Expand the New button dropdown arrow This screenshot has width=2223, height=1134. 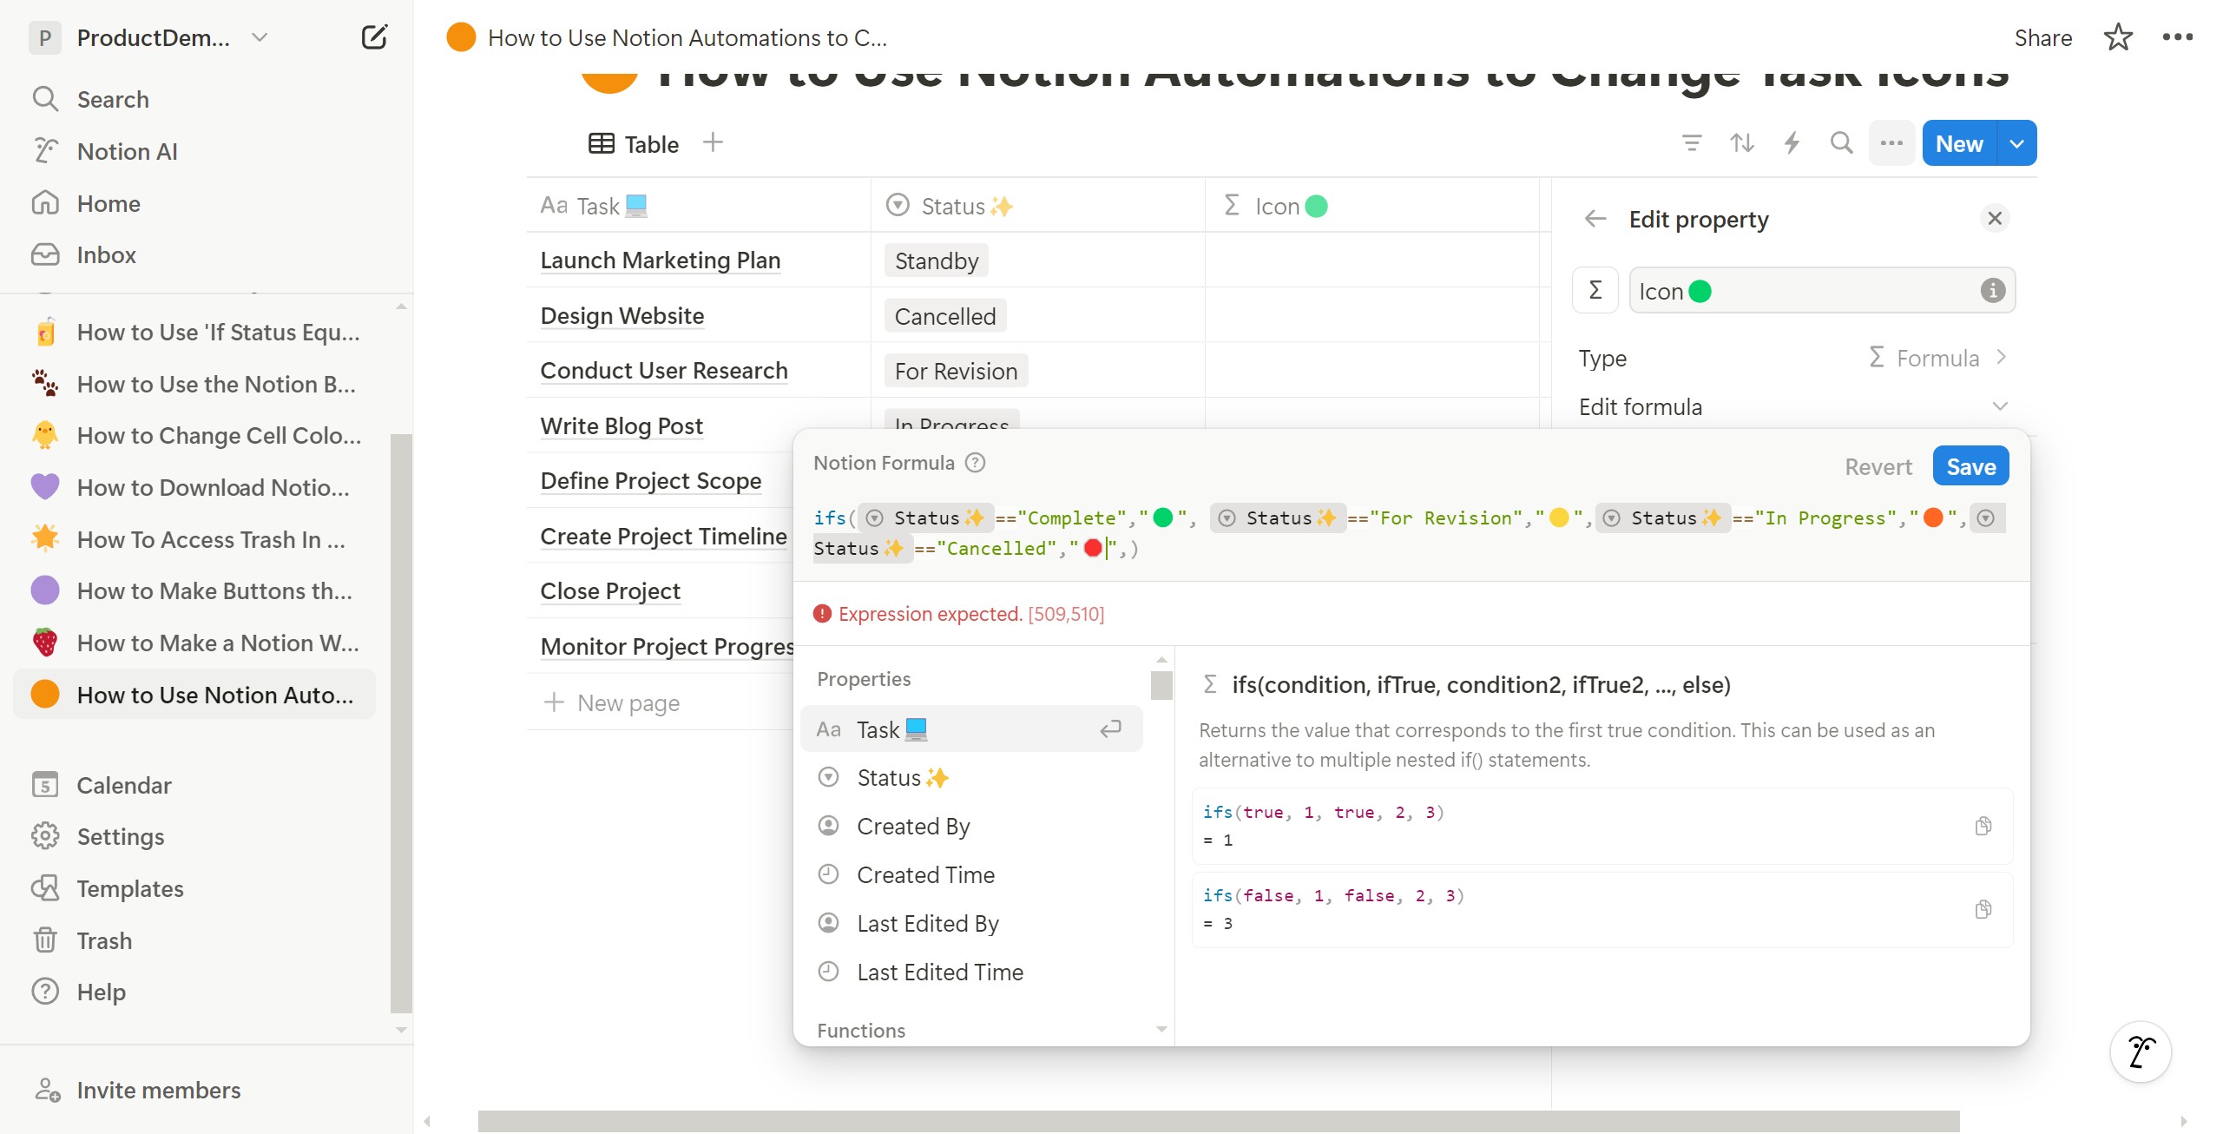2017,143
